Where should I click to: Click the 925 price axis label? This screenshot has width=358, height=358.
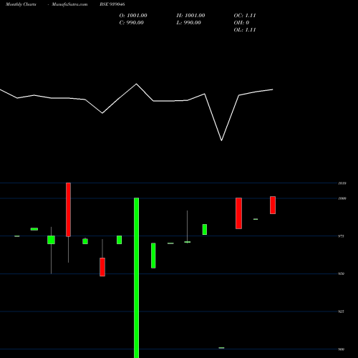click(x=342, y=311)
